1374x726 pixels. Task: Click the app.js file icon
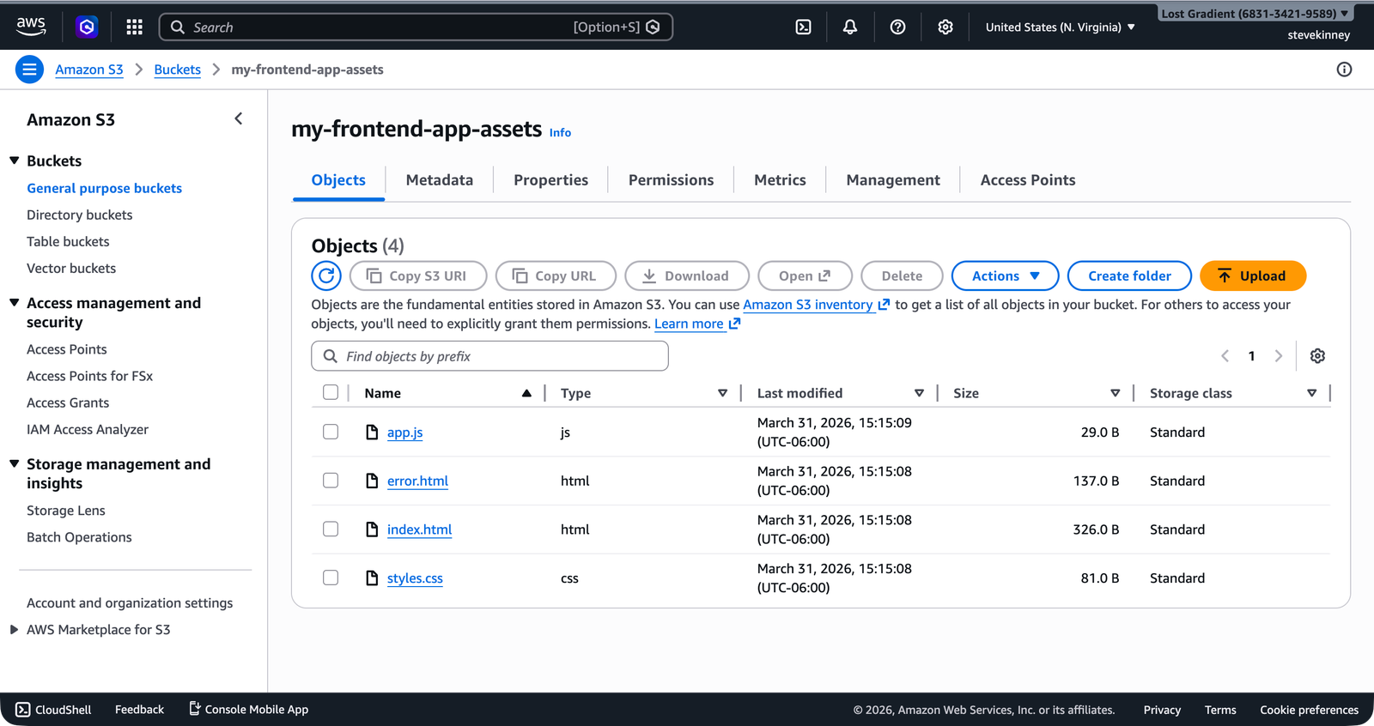pyautogui.click(x=372, y=432)
